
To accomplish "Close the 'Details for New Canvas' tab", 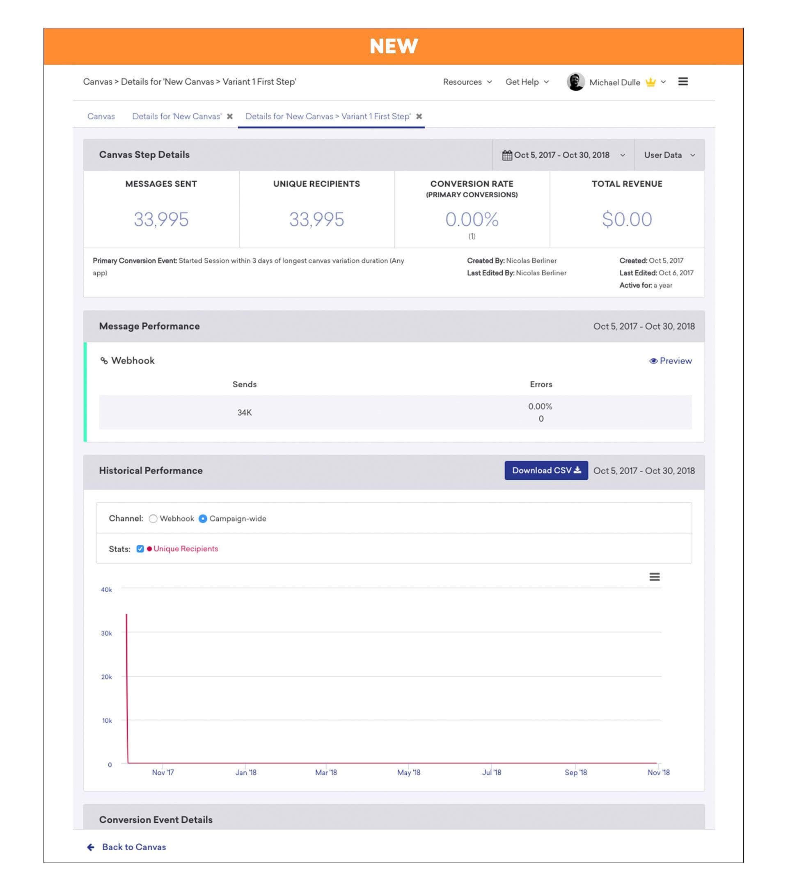I will pos(230,117).
